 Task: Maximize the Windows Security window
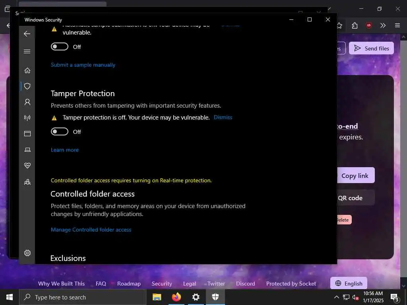[x=309, y=19]
